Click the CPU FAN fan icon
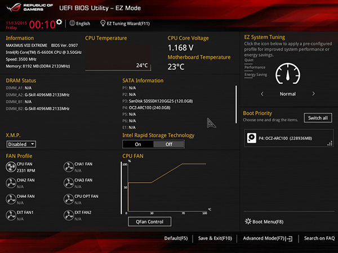The width and height of the screenshot is (338, 253). click(x=11, y=167)
